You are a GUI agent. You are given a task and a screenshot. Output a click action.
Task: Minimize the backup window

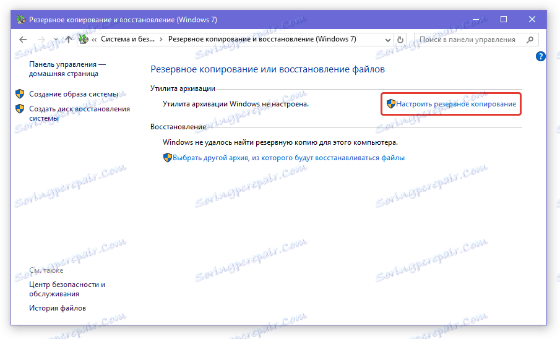(475, 19)
